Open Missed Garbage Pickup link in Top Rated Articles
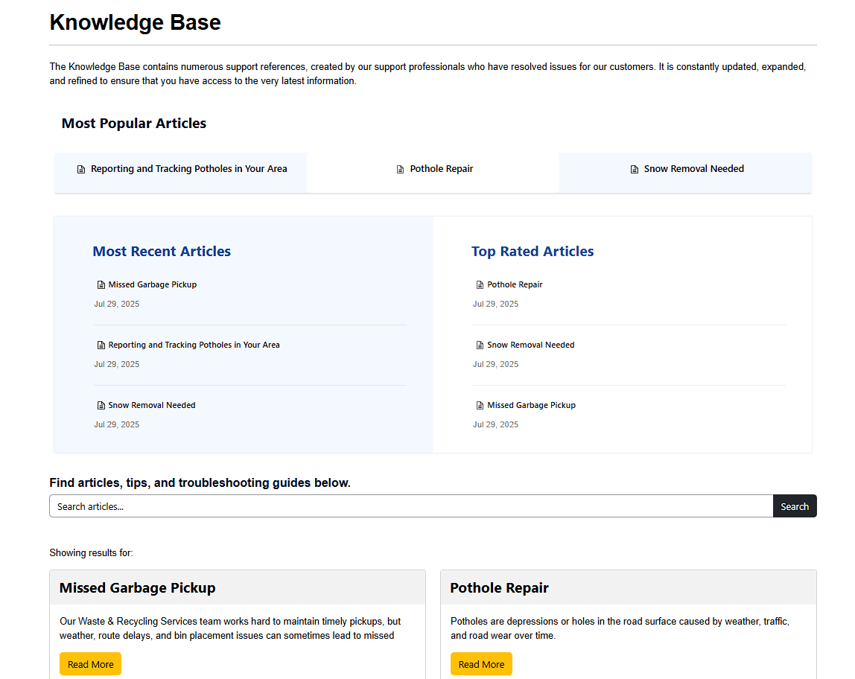 point(531,405)
